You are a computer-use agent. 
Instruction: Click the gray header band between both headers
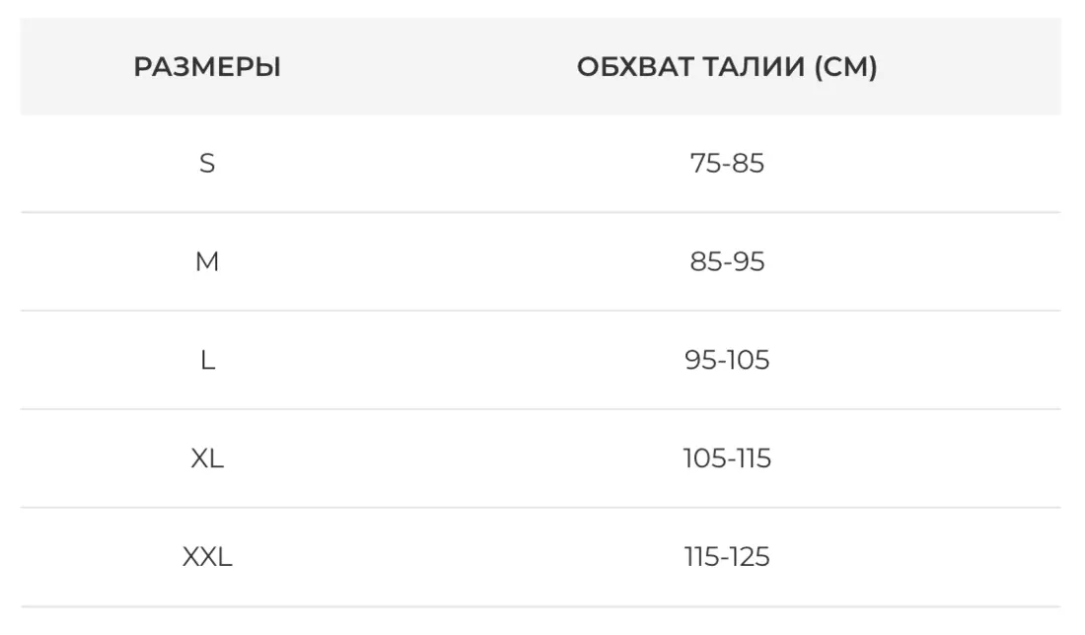tap(424, 67)
